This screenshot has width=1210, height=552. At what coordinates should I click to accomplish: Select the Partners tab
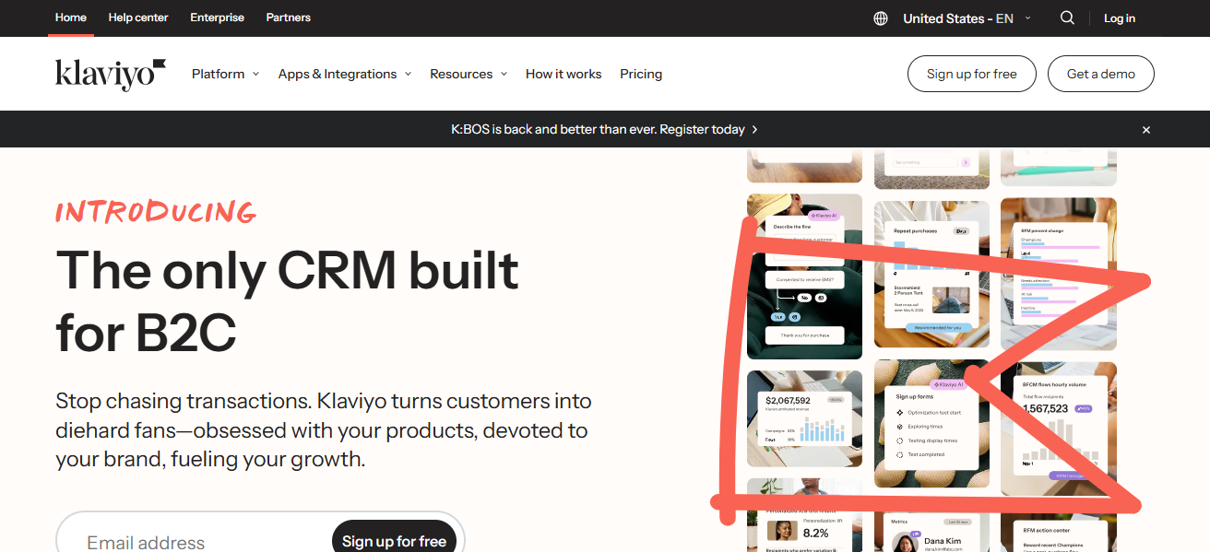point(289,18)
